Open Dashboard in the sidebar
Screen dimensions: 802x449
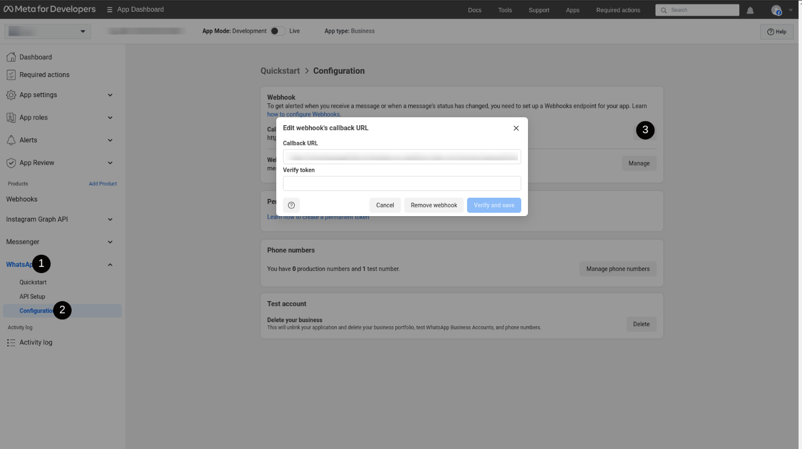click(36, 57)
